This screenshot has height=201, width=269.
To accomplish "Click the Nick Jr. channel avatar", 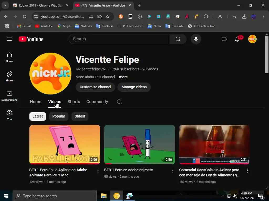I will (x=50, y=74).
